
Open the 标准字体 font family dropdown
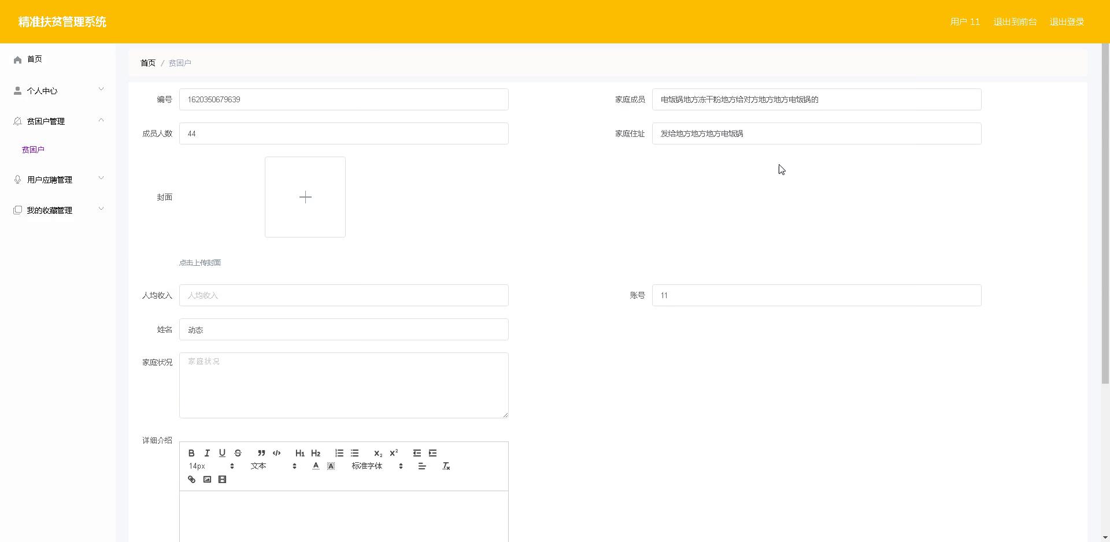pos(367,466)
